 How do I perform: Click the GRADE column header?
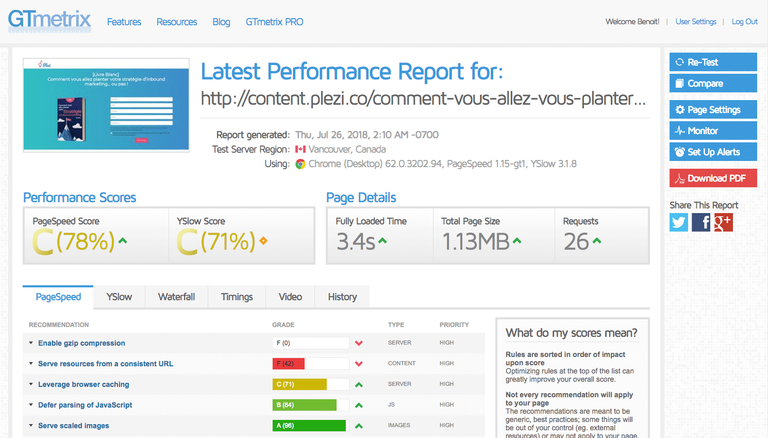[283, 325]
